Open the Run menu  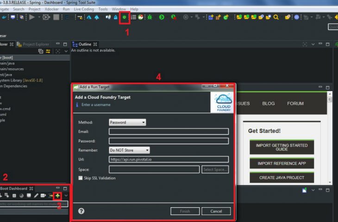tap(66, 9)
